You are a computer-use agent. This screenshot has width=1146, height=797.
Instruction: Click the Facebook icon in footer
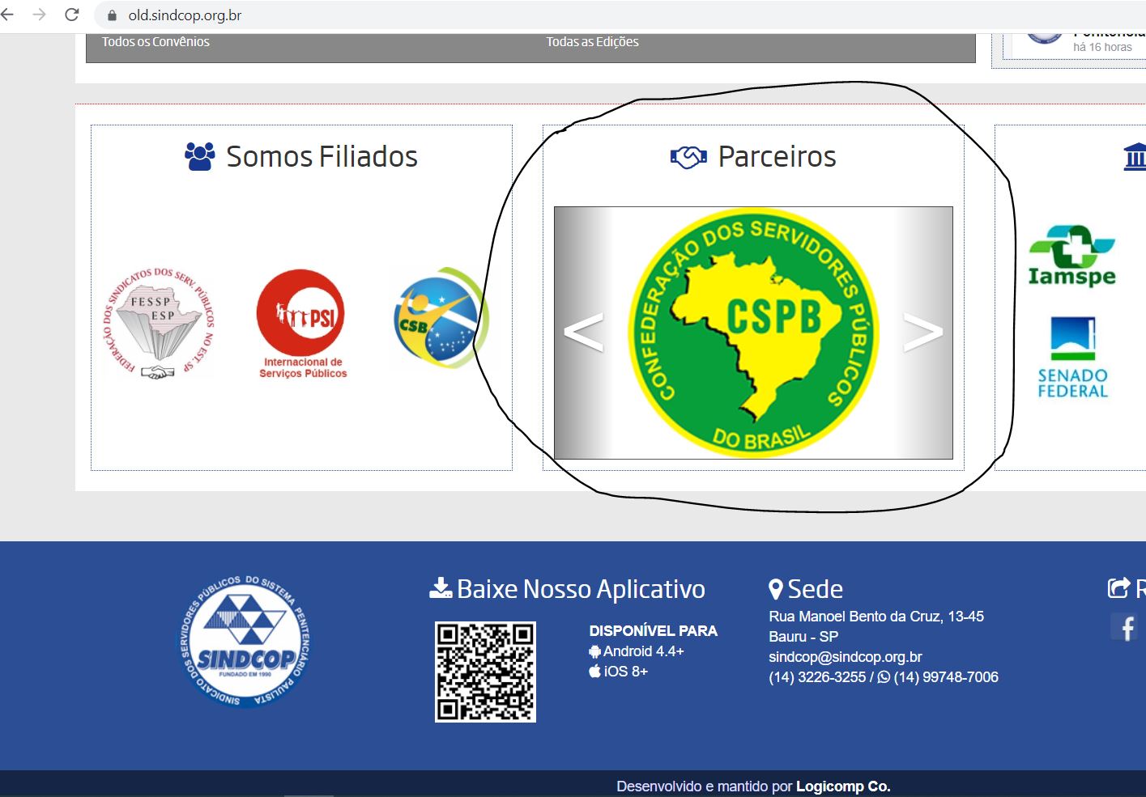coord(1127,627)
